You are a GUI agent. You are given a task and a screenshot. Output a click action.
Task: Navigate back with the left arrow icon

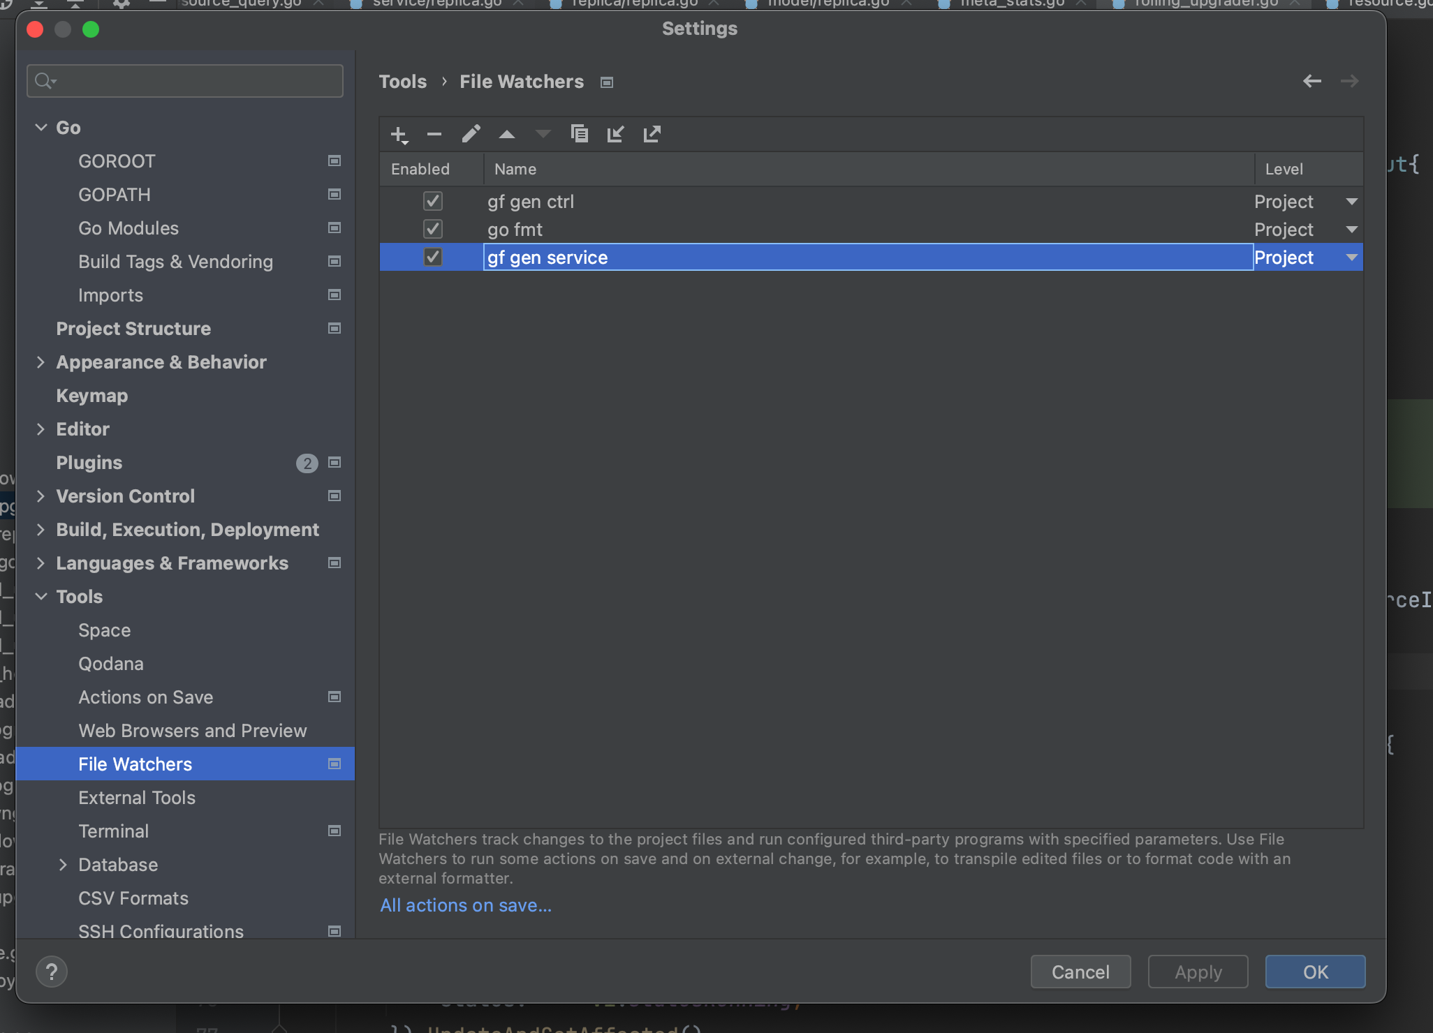[1311, 82]
